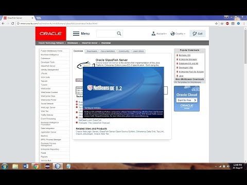Click VM Templates for Middleware link

[187, 82]
